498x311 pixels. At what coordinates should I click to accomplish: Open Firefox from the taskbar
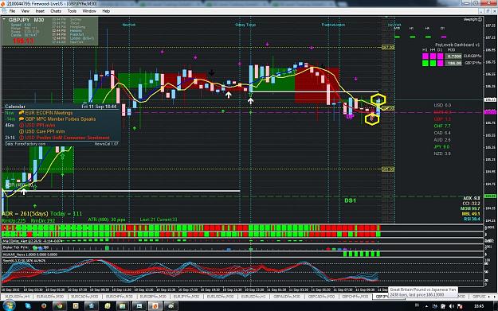pos(44,306)
